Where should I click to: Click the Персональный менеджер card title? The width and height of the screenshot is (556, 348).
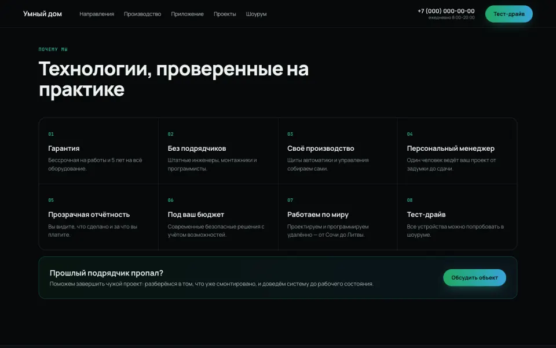coord(451,148)
